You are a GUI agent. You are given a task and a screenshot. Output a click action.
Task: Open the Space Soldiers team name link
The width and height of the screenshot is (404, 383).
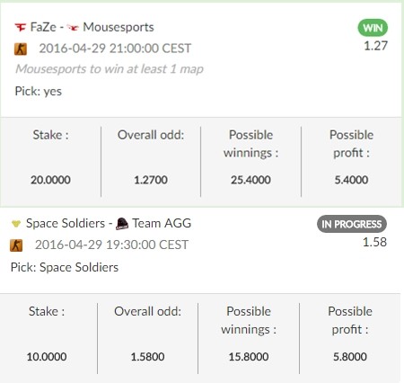click(x=66, y=223)
